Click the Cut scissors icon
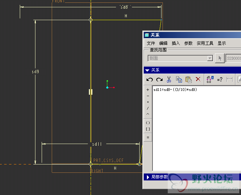241x195 pixels. pos(169,79)
